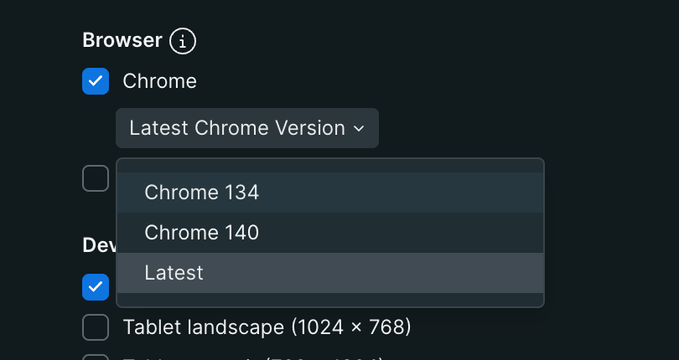Toggle the cut-off checkbox at the bottom edge
Image resolution: width=679 pixels, height=360 pixels.
pos(96,357)
